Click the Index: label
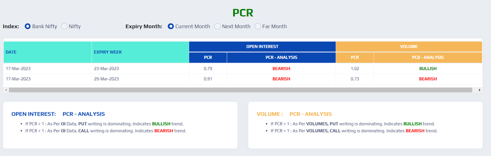 click(x=11, y=27)
